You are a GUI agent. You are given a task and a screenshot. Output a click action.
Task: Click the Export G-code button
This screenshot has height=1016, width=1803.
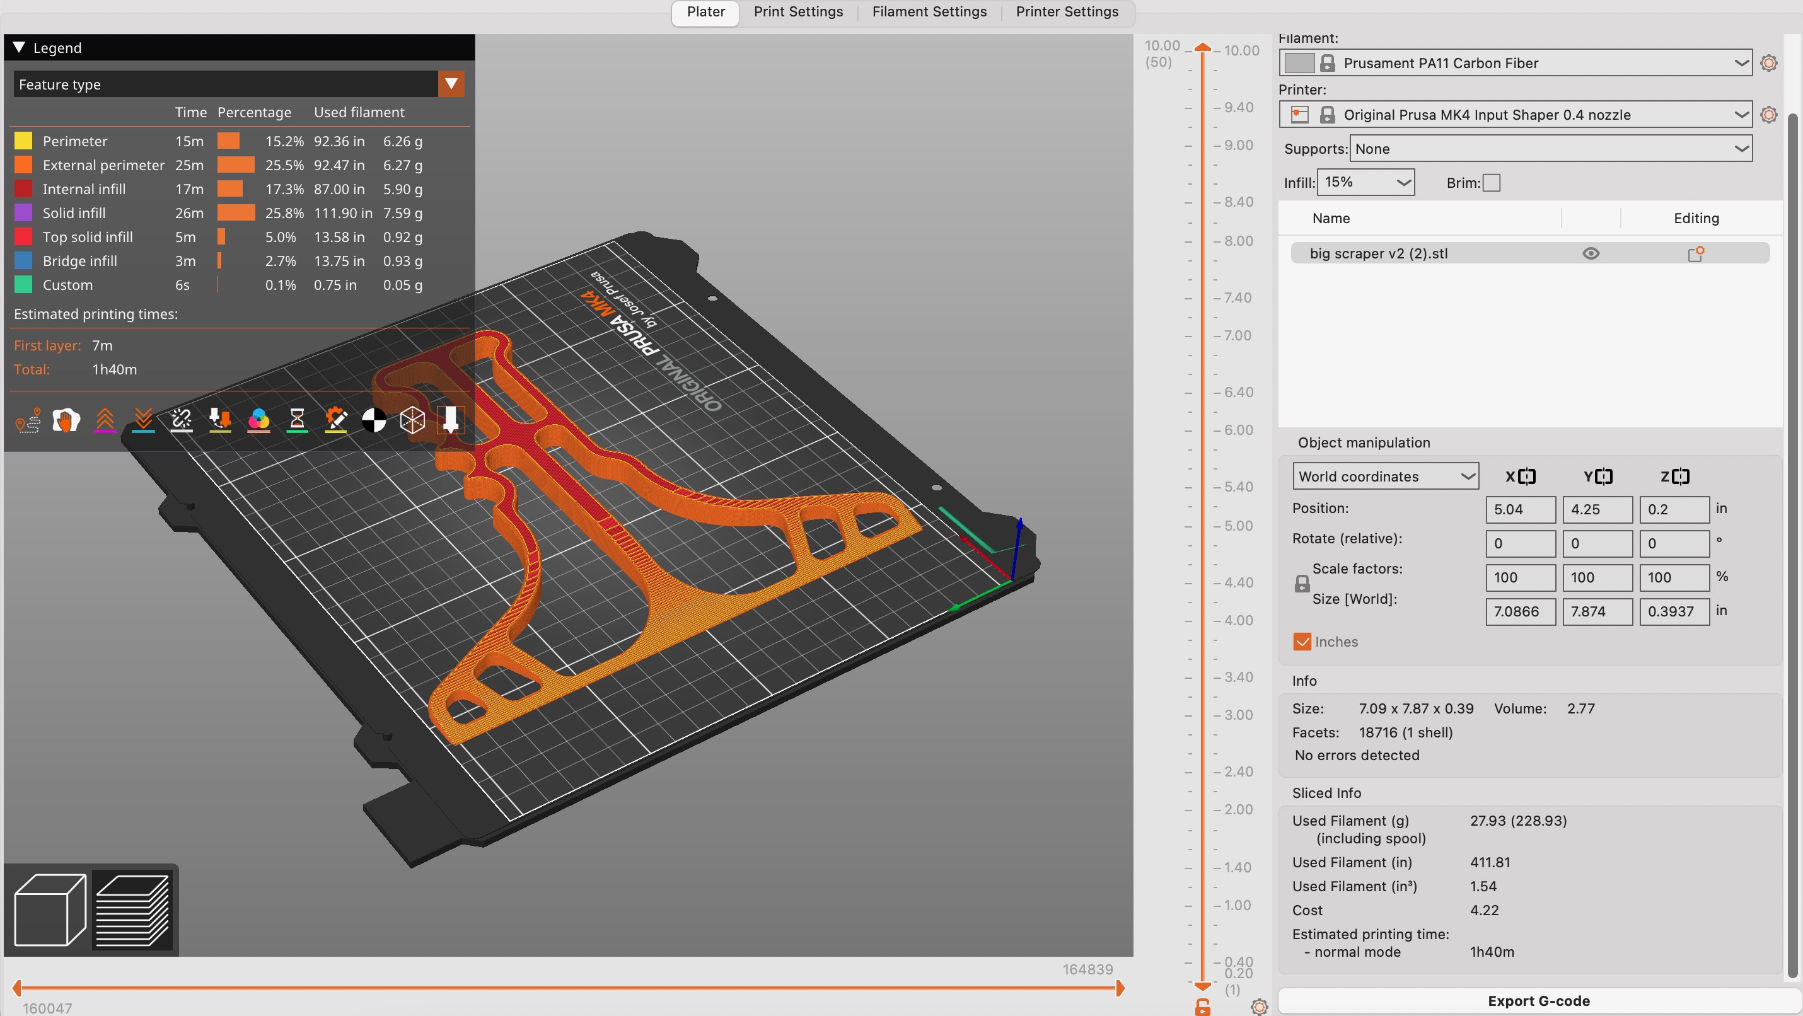pos(1538,1002)
